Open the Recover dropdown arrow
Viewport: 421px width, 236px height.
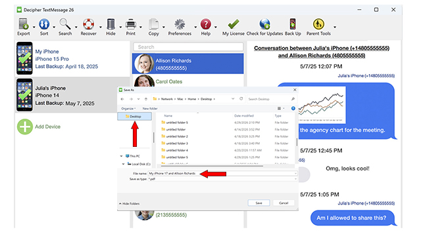[101, 27]
